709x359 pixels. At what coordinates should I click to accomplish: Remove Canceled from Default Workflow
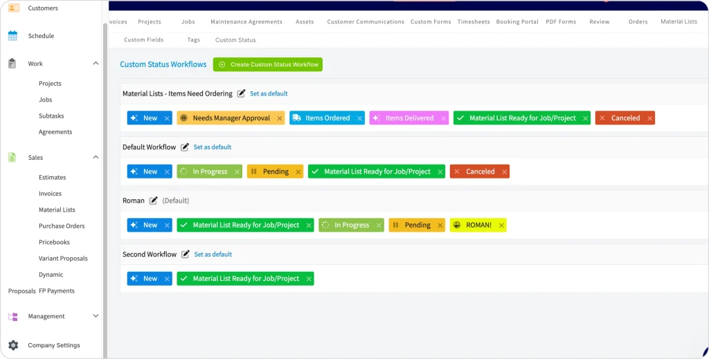504,172
